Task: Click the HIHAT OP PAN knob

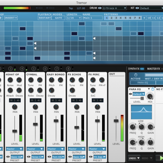Action: (x=15, y=107)
